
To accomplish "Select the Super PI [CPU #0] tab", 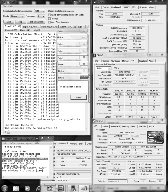I will (13, 26).
